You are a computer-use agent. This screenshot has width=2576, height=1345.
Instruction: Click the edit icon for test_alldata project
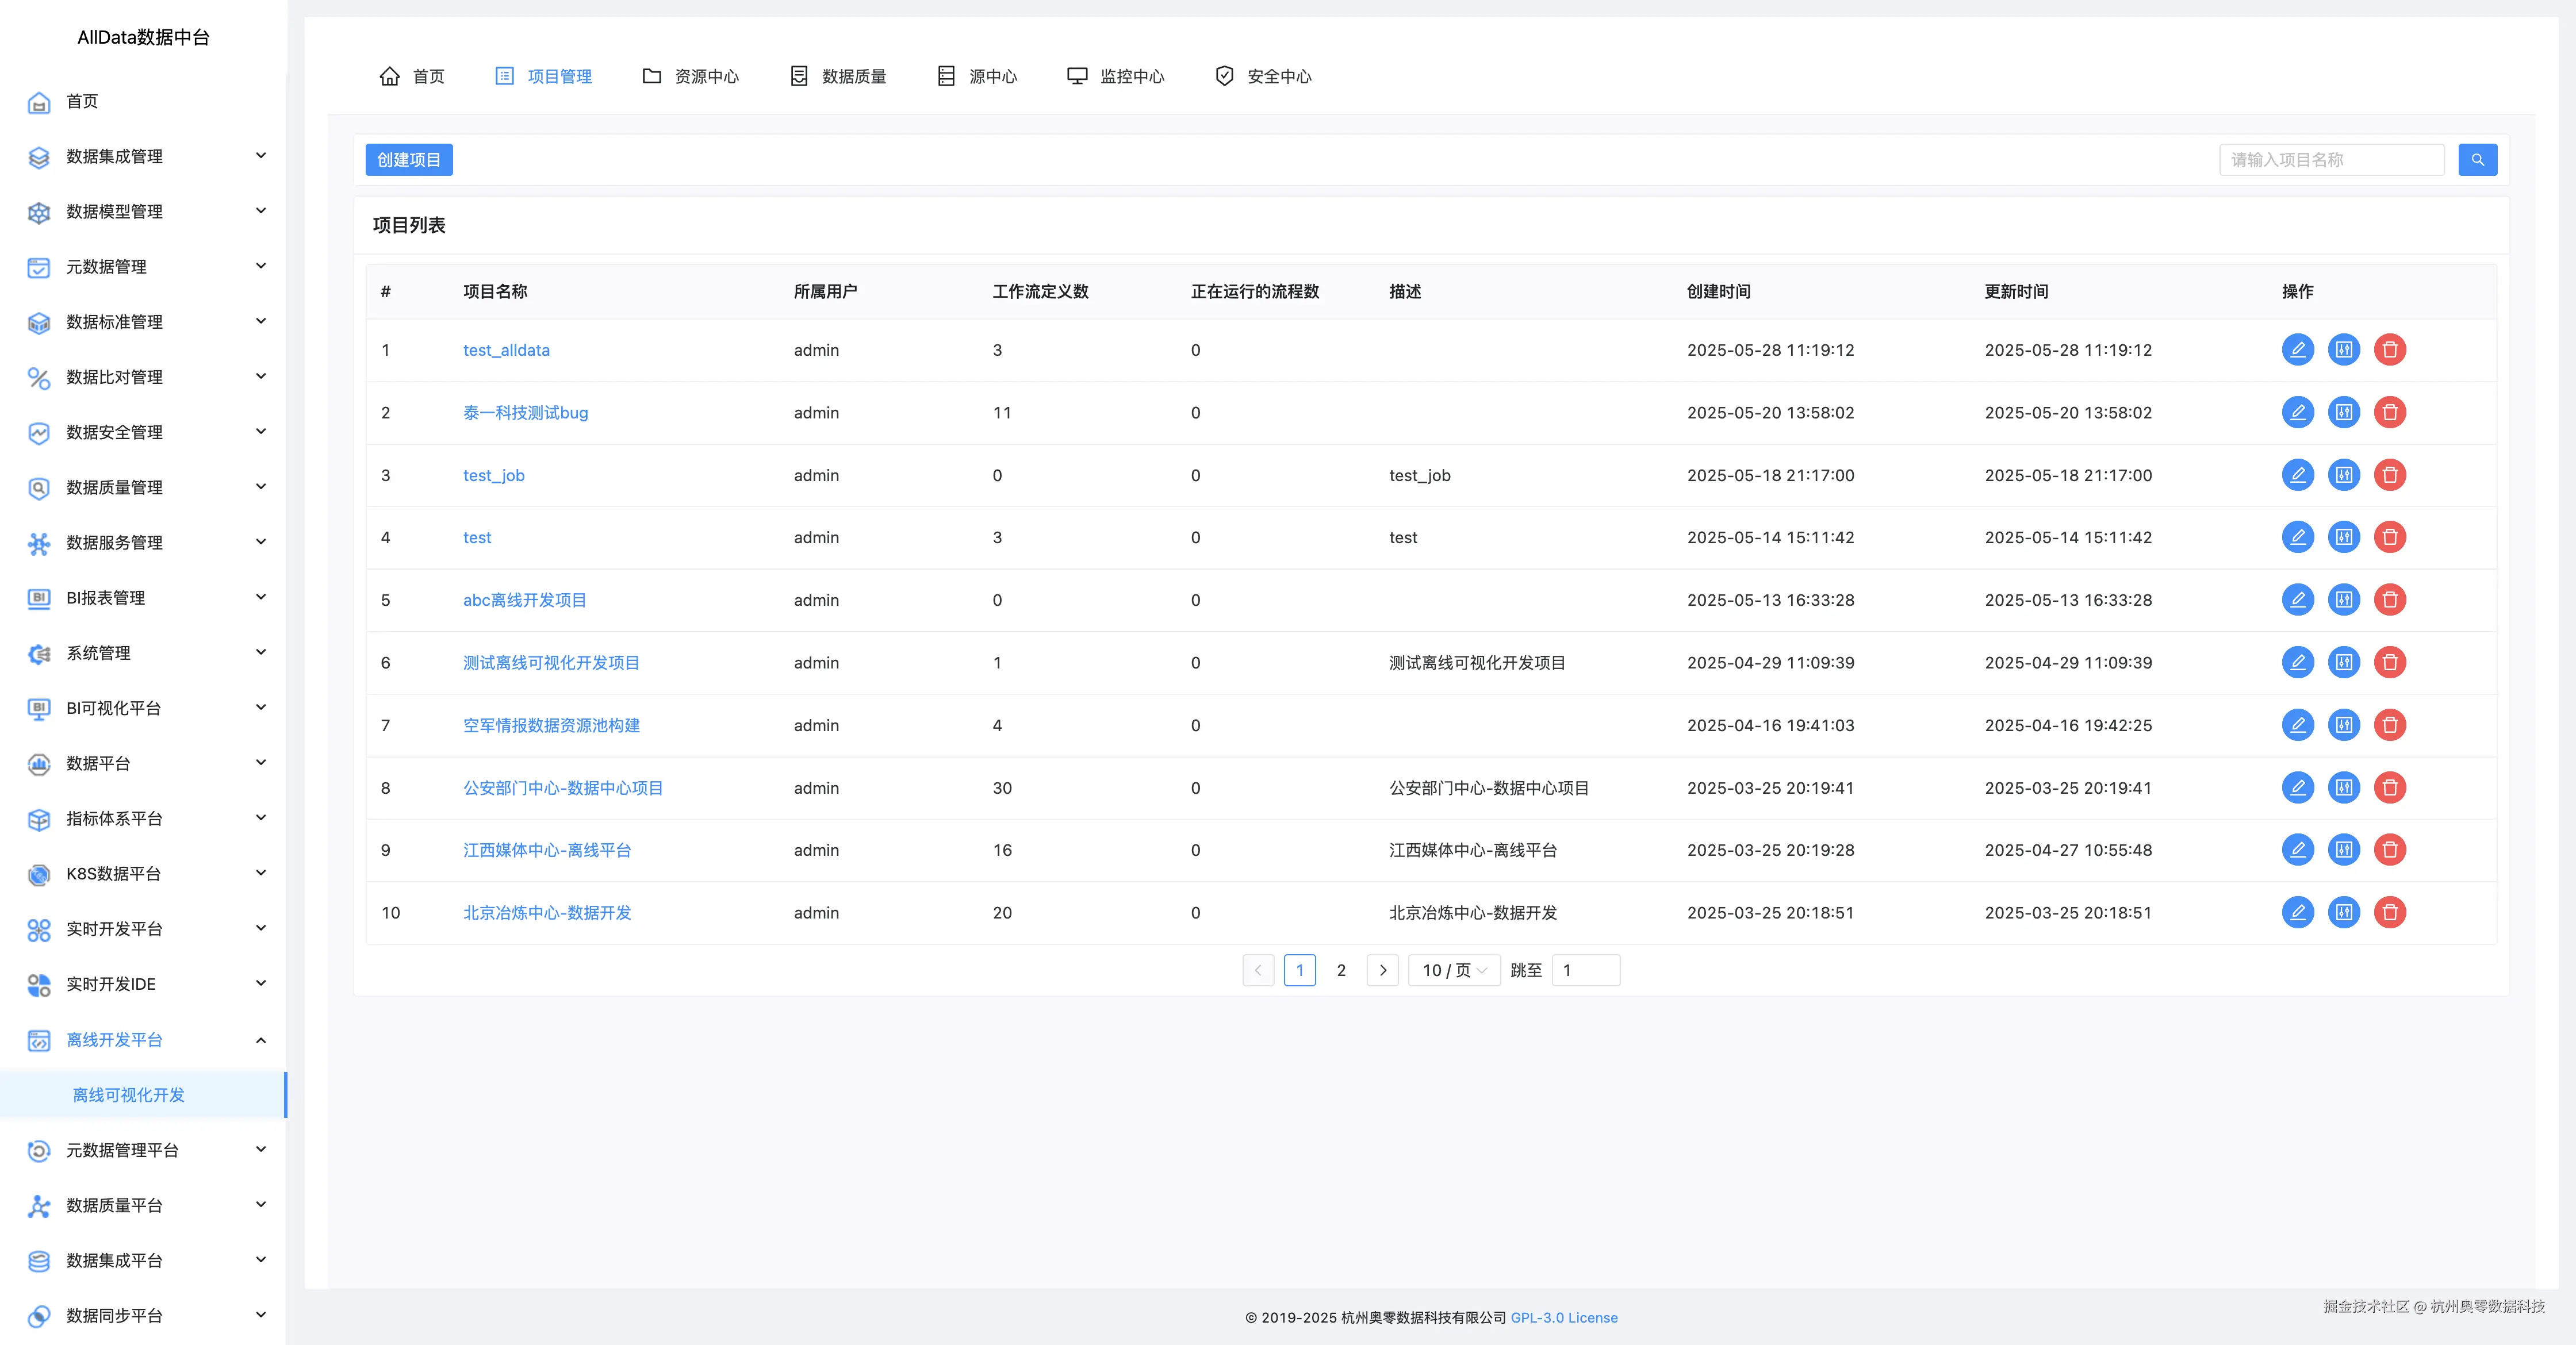[2297, 349]
